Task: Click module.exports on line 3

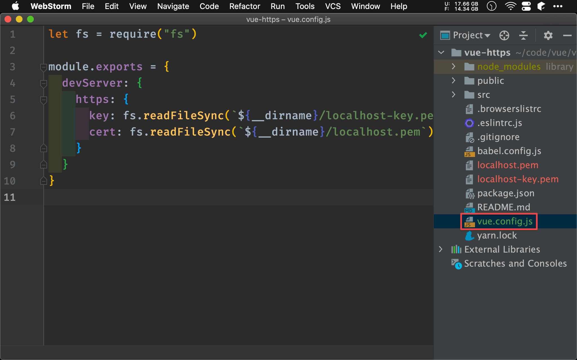Action: click(x=95, y=67)
